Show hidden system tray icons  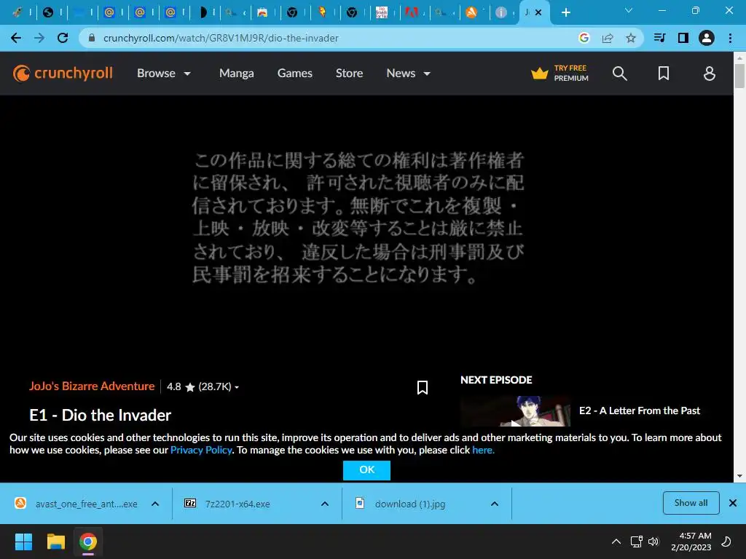[616, 542]
